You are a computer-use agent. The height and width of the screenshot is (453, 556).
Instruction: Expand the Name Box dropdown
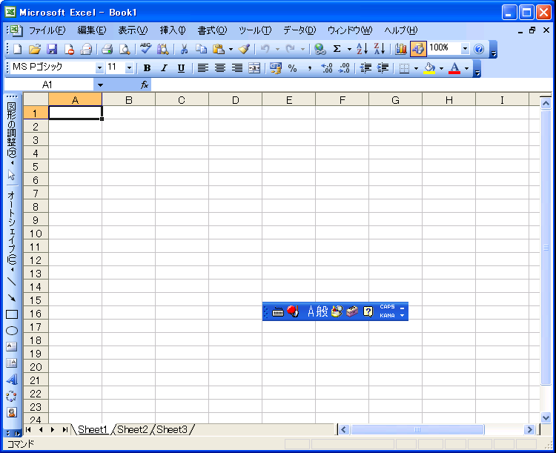pyautogui.click(x=100, y=85)
